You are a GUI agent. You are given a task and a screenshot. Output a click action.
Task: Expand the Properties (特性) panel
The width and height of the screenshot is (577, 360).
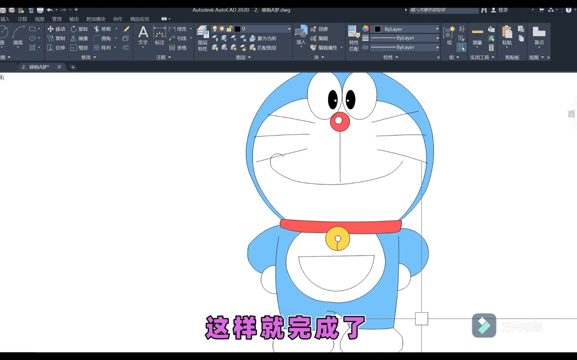pyautogui.click(x=391, y=57)
